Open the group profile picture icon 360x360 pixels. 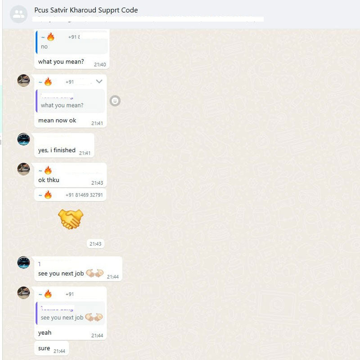click(x=18, y=14)
